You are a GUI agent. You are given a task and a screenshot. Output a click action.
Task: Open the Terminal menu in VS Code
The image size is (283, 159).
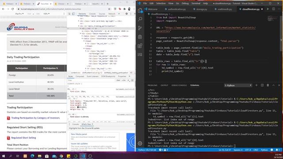click(x=196, y=3)
